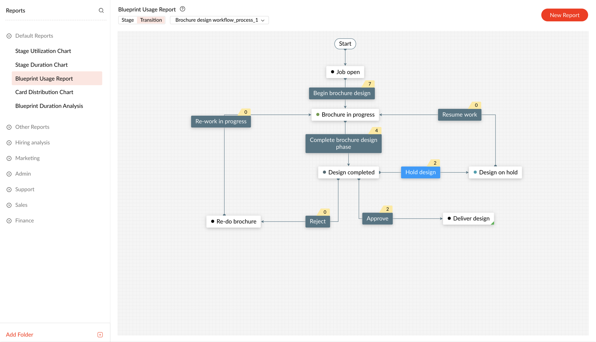Click the Add Folder link
The width and height of the screenshot is (596, 342).
tap(20, 335)
